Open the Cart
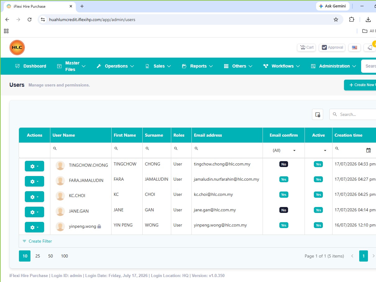Viewport: 376px width, 282px height. point(306,47)
